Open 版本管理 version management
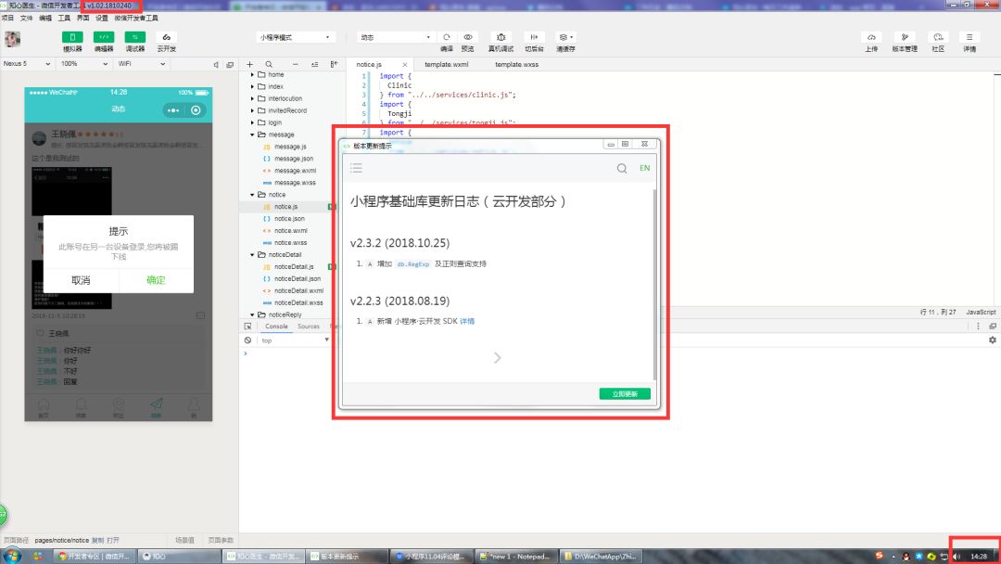This screenshot has height=564, width=1001. [905, 37]
